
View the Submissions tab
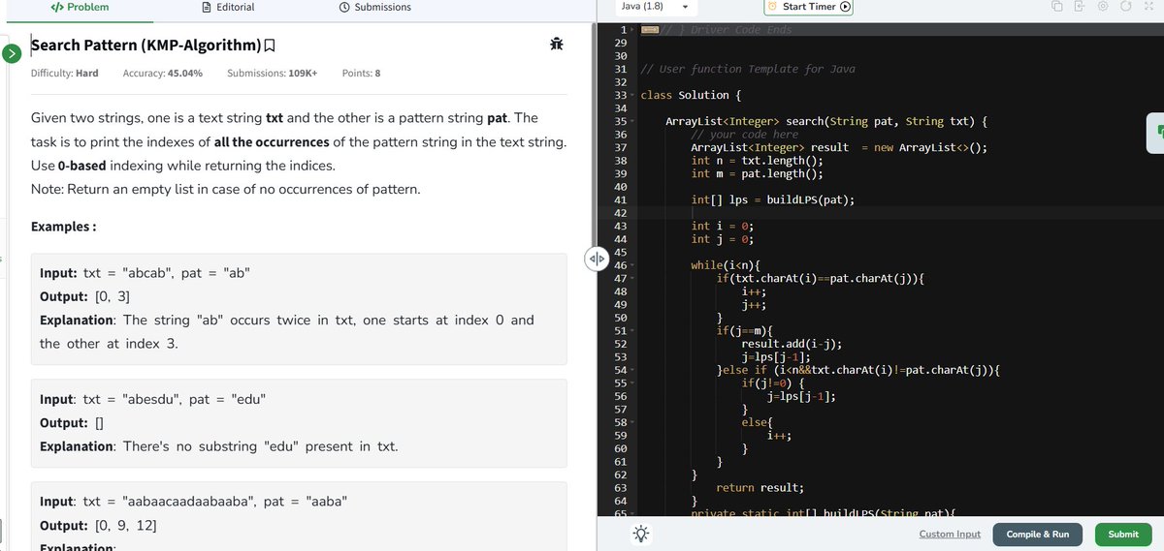pyautogui.click(x=375, y=8)
